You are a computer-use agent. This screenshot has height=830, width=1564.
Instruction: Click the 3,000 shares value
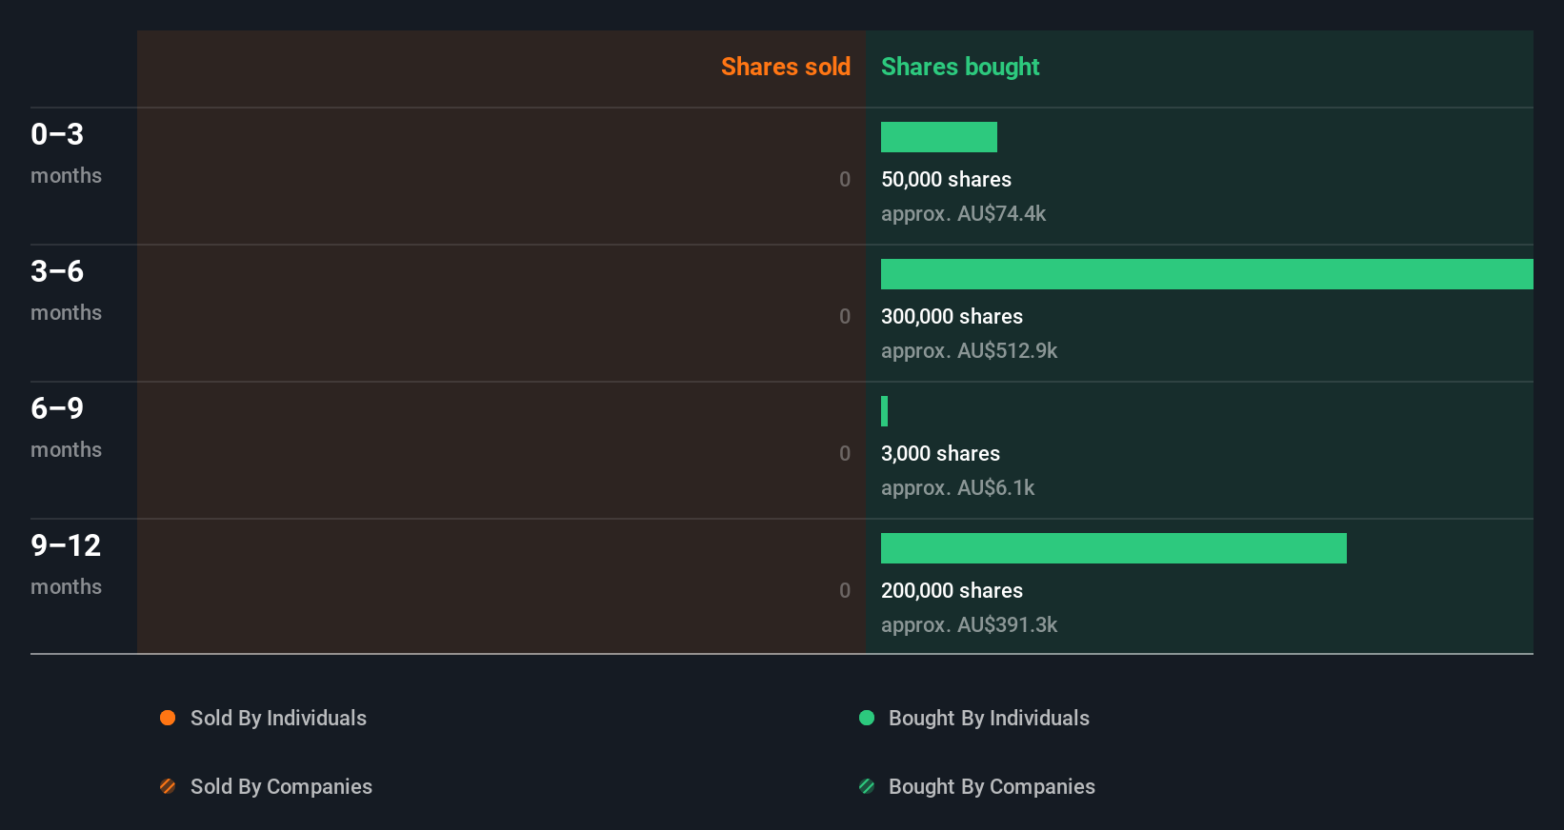pos(940,453)
